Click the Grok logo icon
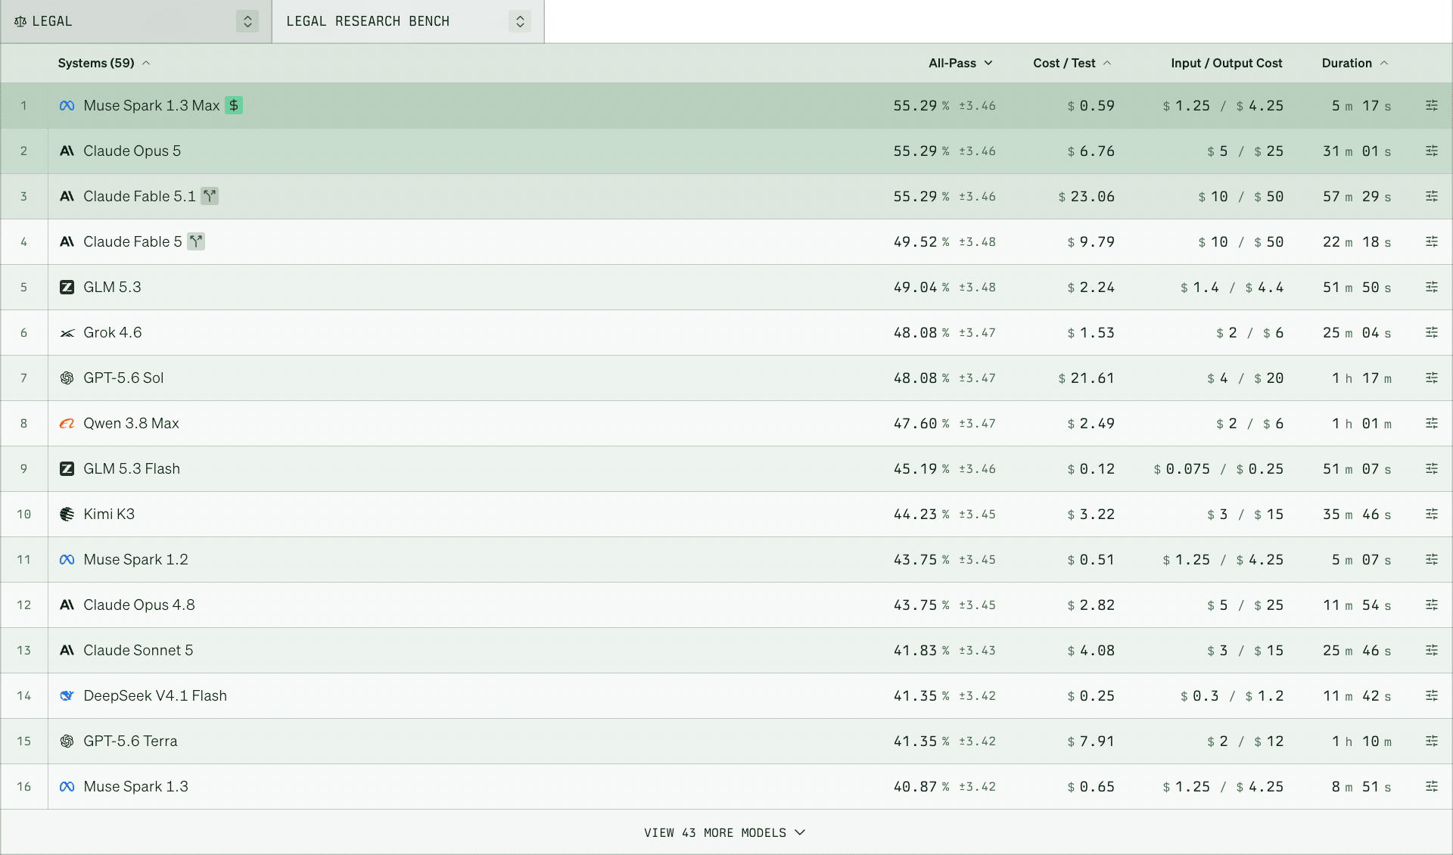The height and width of the screenshot is (855, 1453). (x=67, y=333)
